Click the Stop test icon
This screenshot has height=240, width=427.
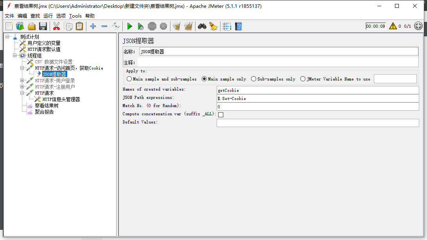click(152, 27)
